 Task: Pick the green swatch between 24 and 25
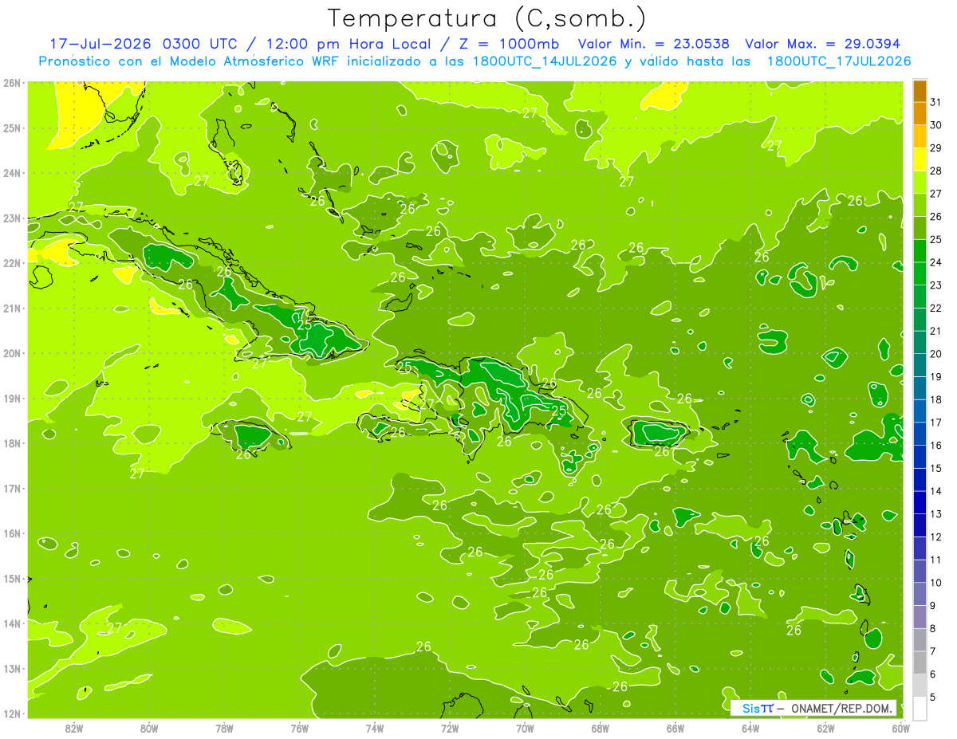click(x=920, y=251)
